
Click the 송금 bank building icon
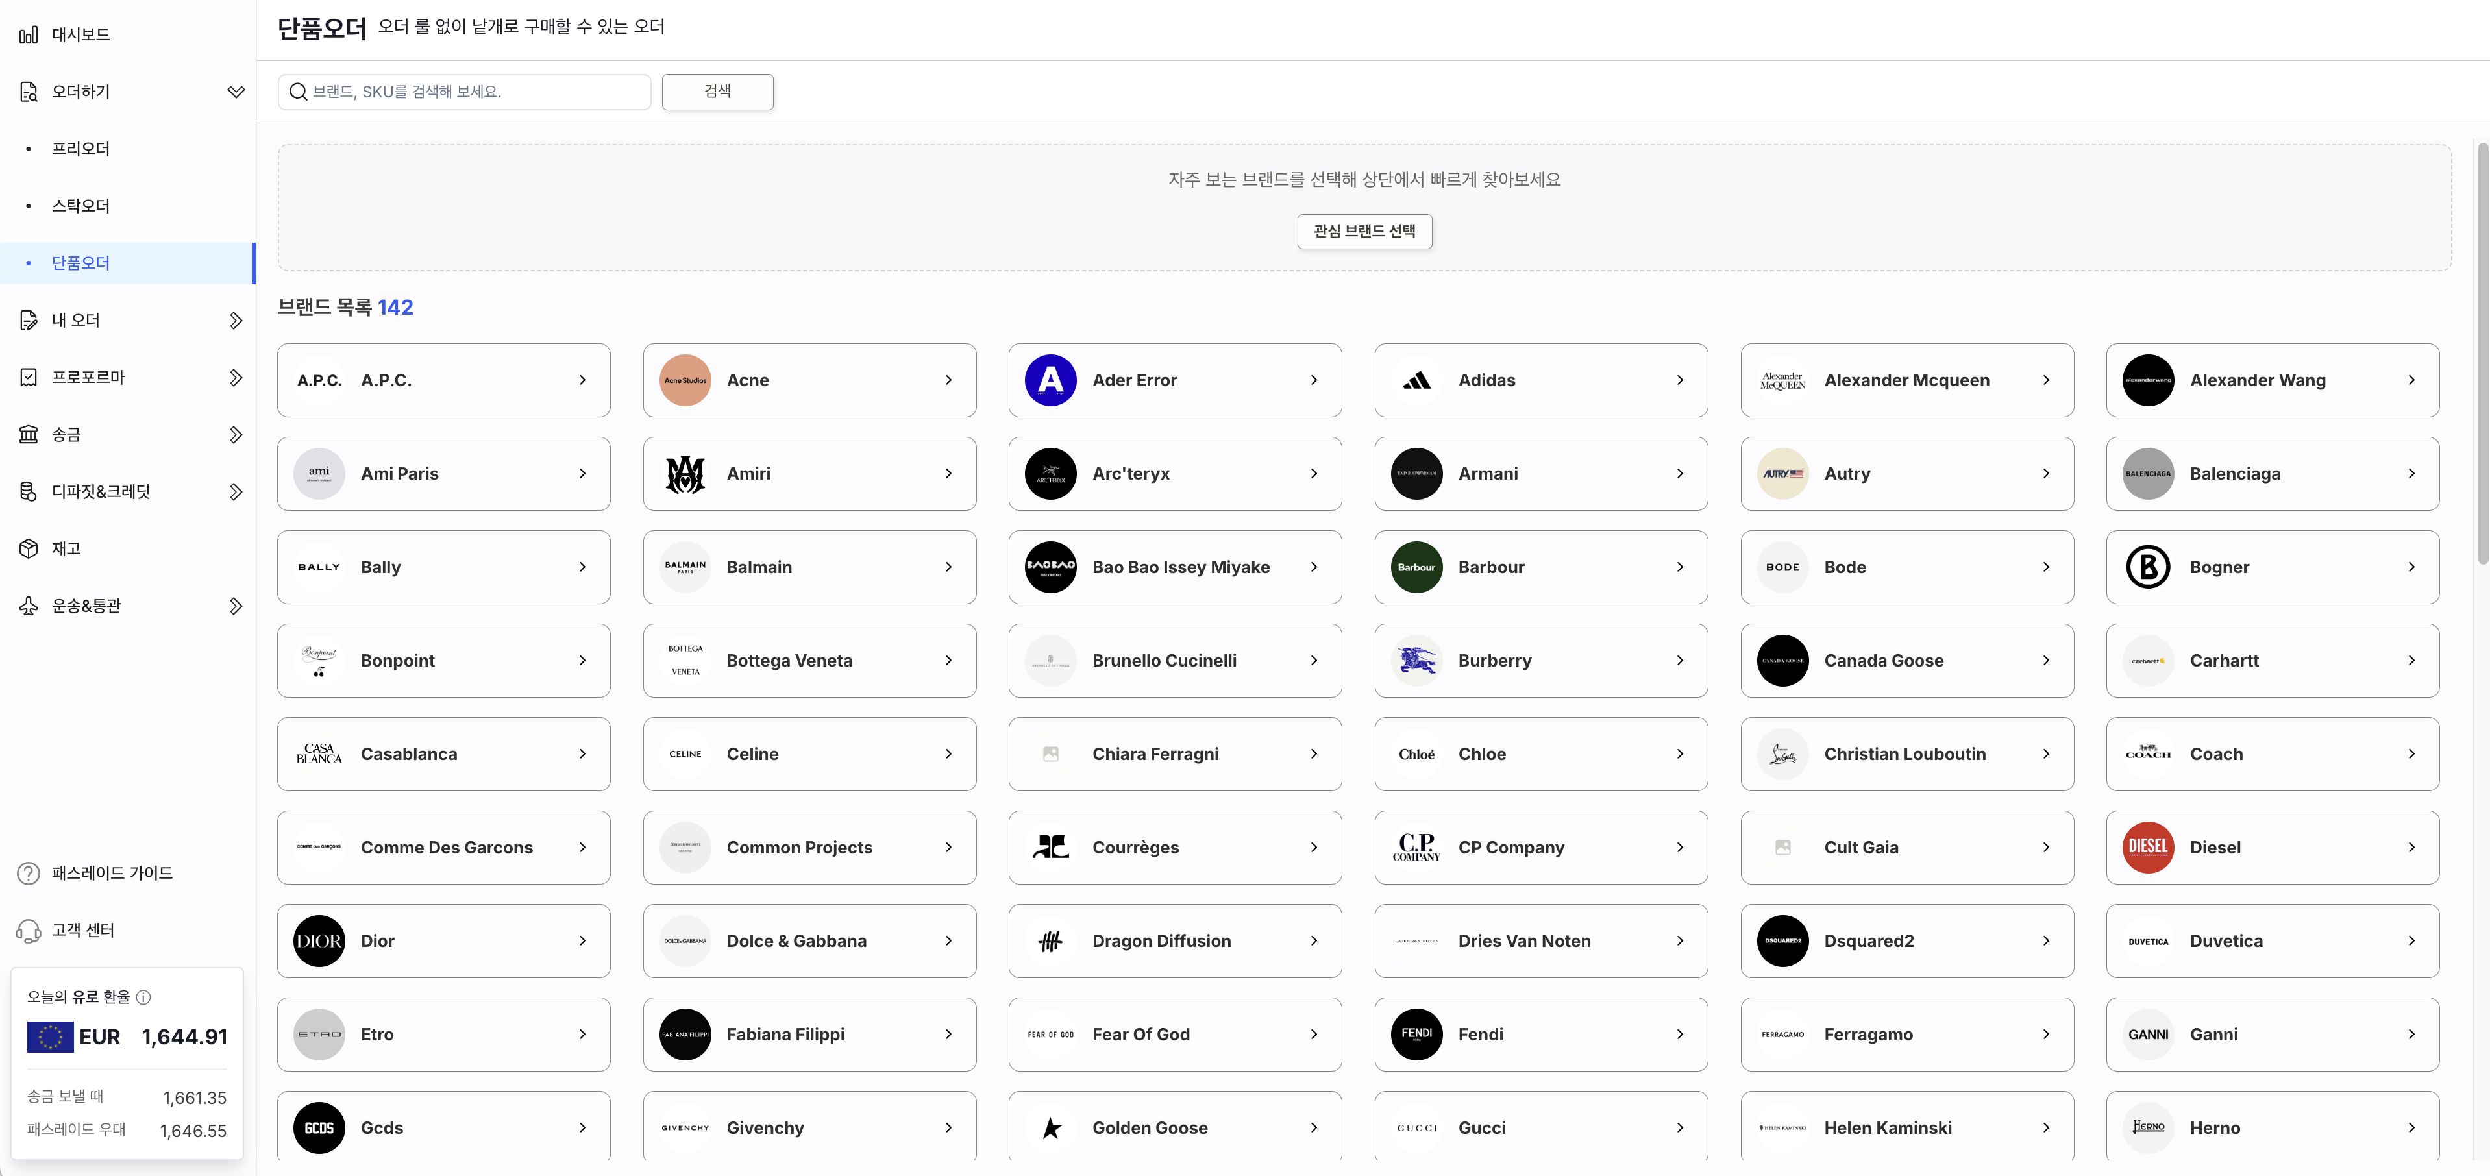coord(28,435)
